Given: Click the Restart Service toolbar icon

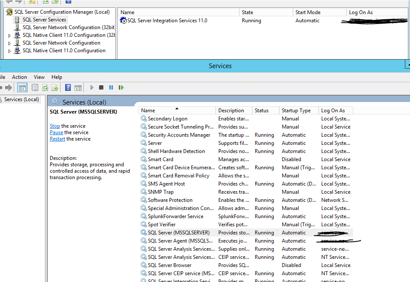Looking at the screenshot, I should [121, 87].
